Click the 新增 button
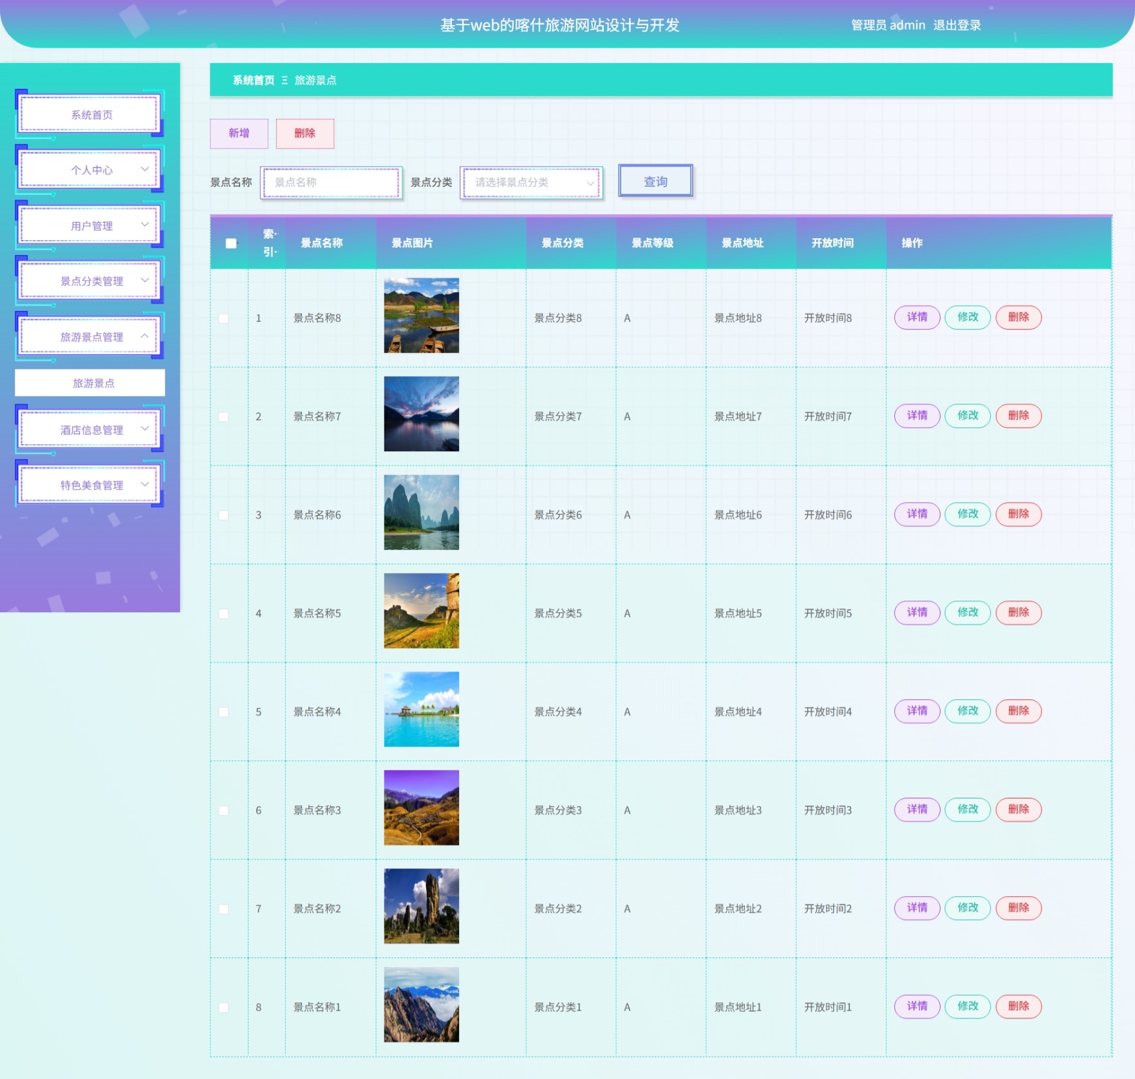Image resolution: width=1135 pixels, height=1079 pixels. (x=239, y=133)
